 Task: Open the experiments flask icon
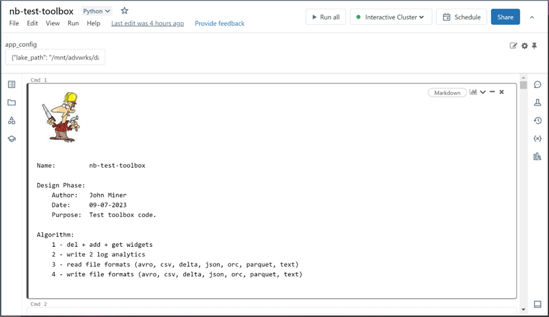pos(537,102)
